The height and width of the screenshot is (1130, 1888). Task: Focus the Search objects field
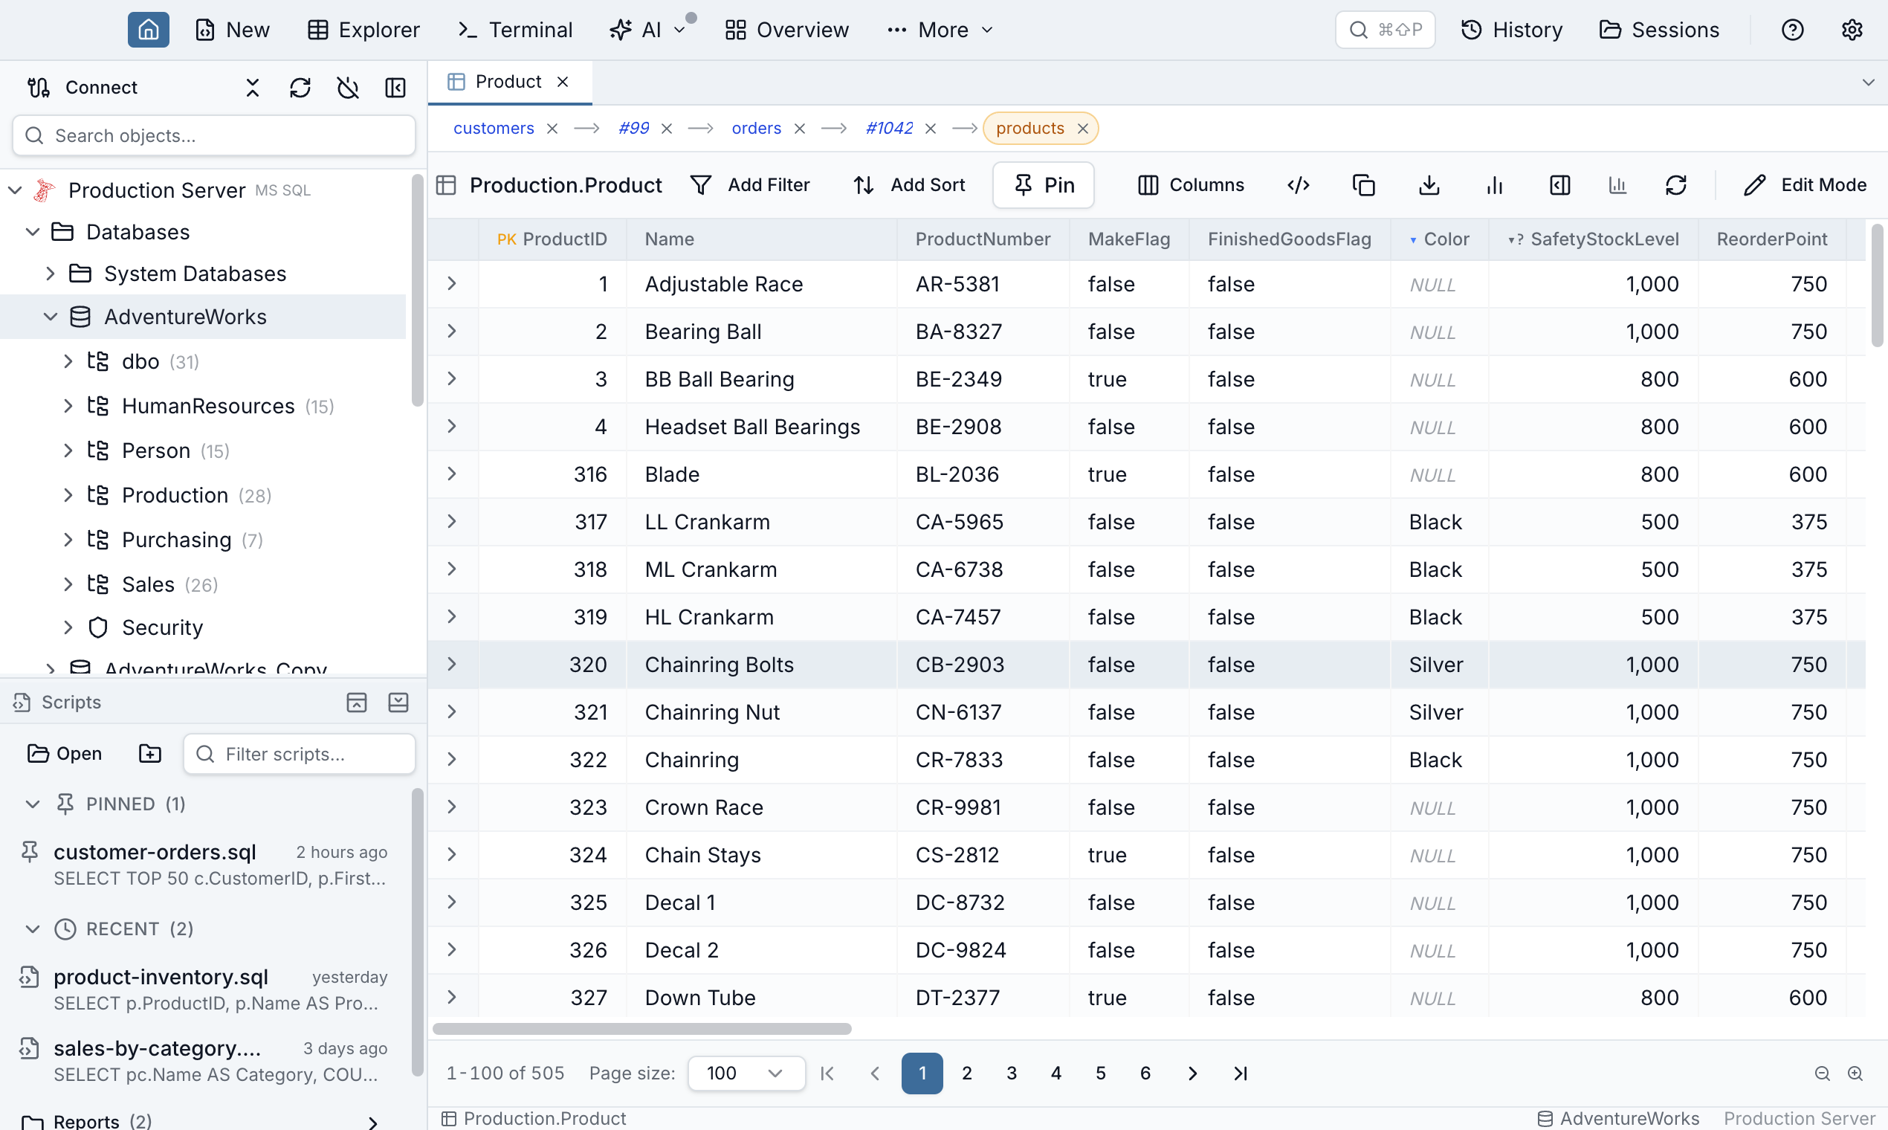tap(214, 135)
